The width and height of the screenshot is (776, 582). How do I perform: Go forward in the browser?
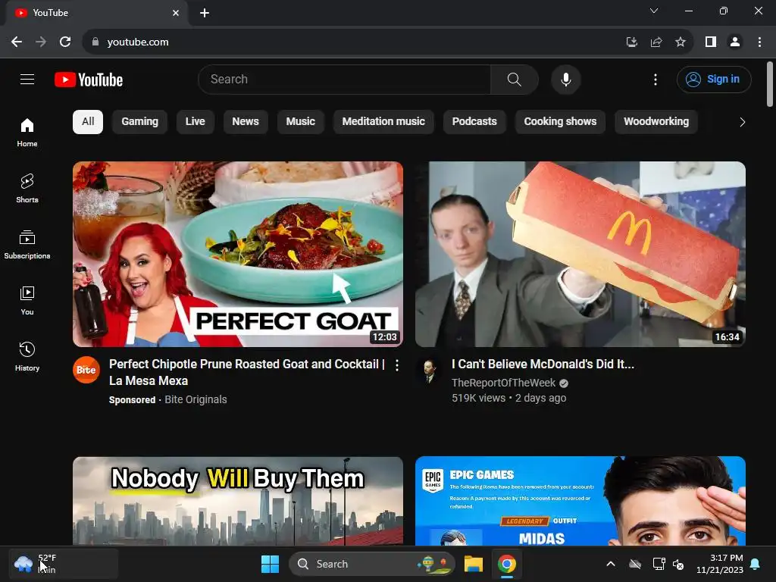41,42
